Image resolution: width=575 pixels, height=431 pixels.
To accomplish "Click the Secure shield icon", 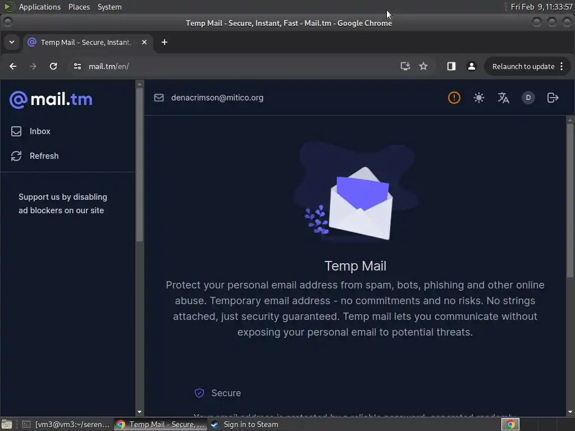I will pos(199,393).
